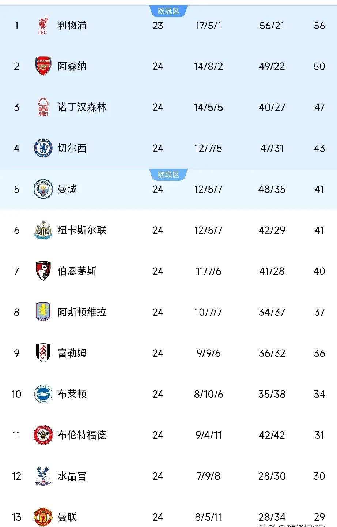Click the Aston Villa crest
The image size is (337, 527).
click(x=43, y=312)
